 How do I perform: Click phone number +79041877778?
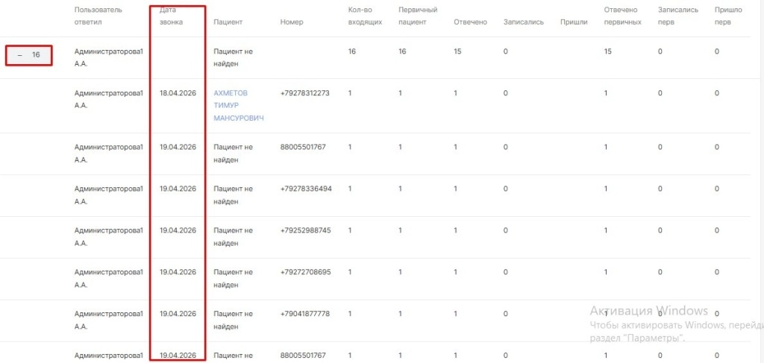tap(304, 314)
